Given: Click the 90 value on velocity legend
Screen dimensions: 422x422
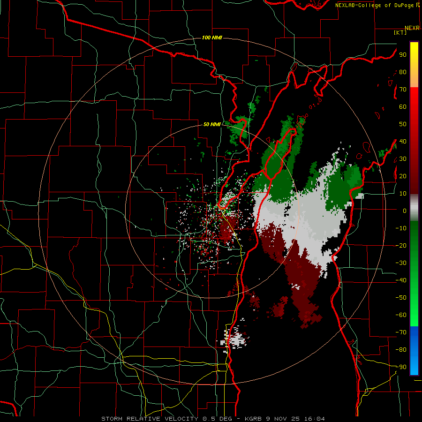Looking at the screenshot, I should 403,55.
